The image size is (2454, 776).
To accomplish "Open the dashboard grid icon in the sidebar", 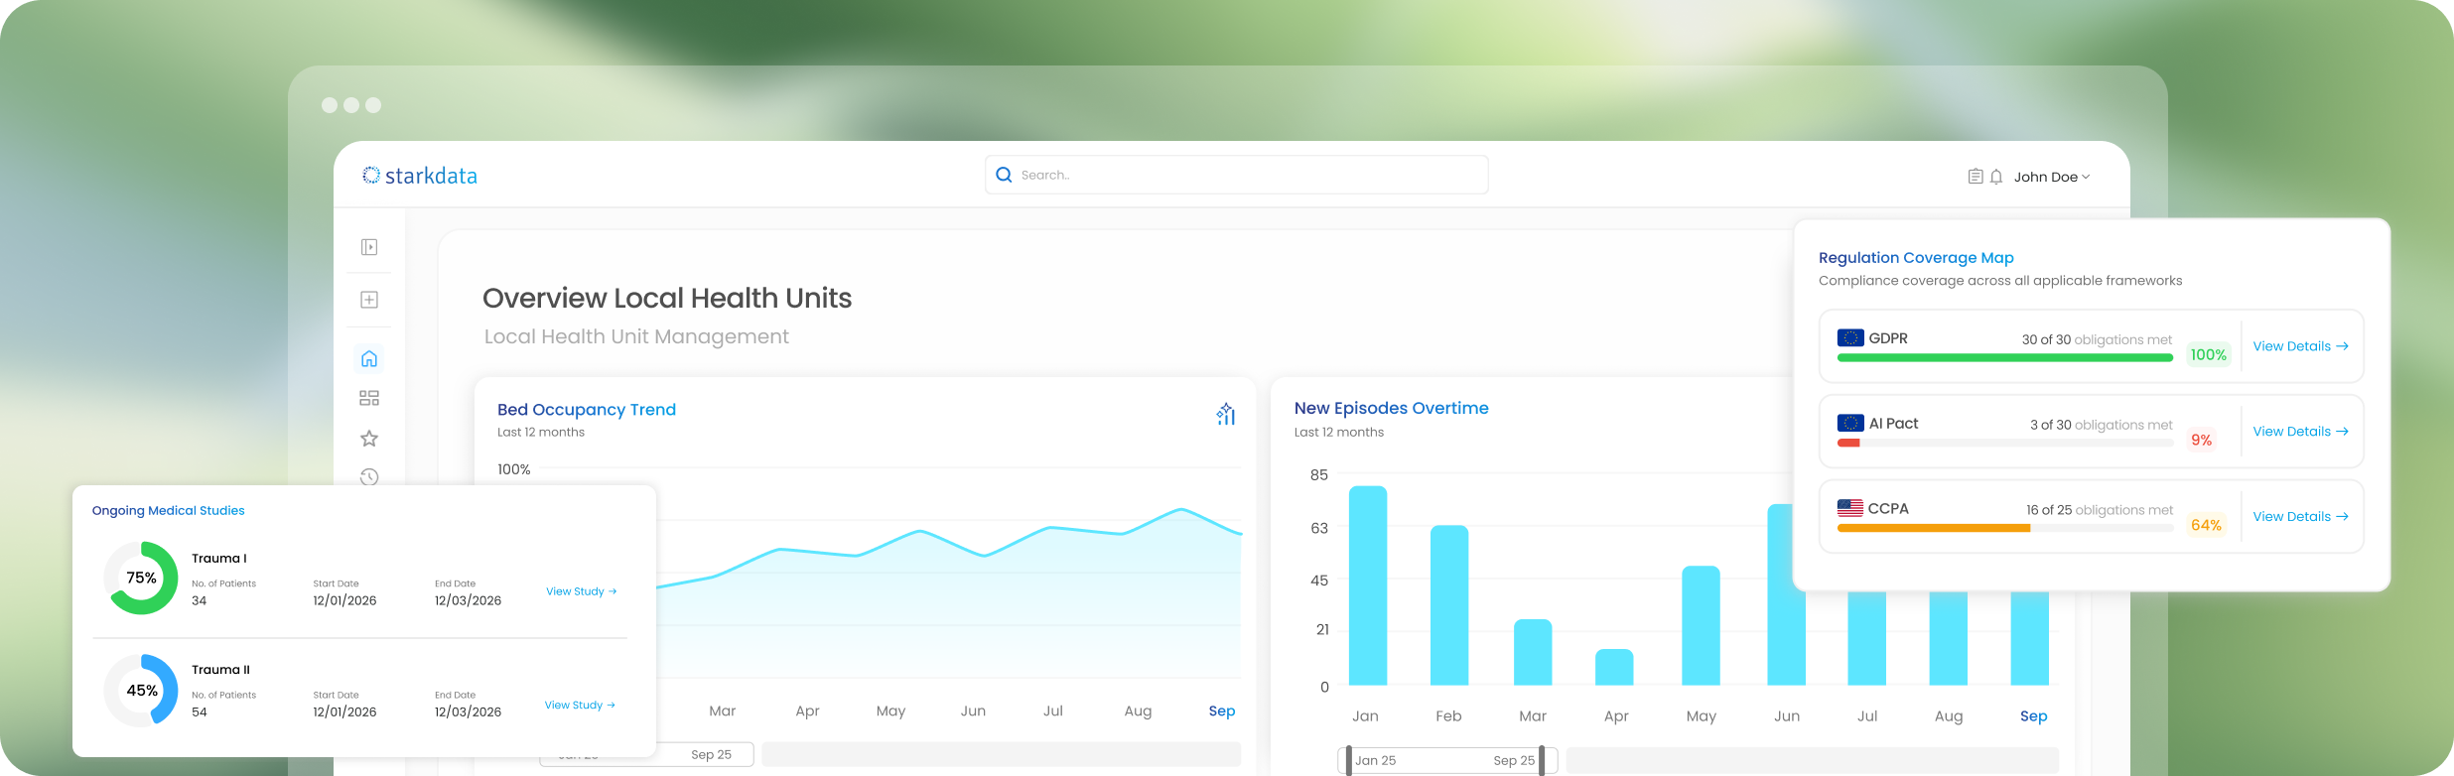I will 369,398.
